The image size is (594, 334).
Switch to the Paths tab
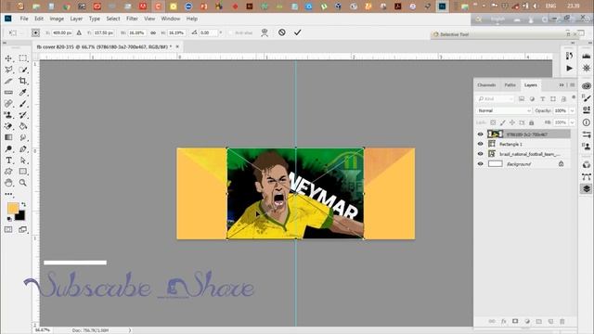point(510,84)
